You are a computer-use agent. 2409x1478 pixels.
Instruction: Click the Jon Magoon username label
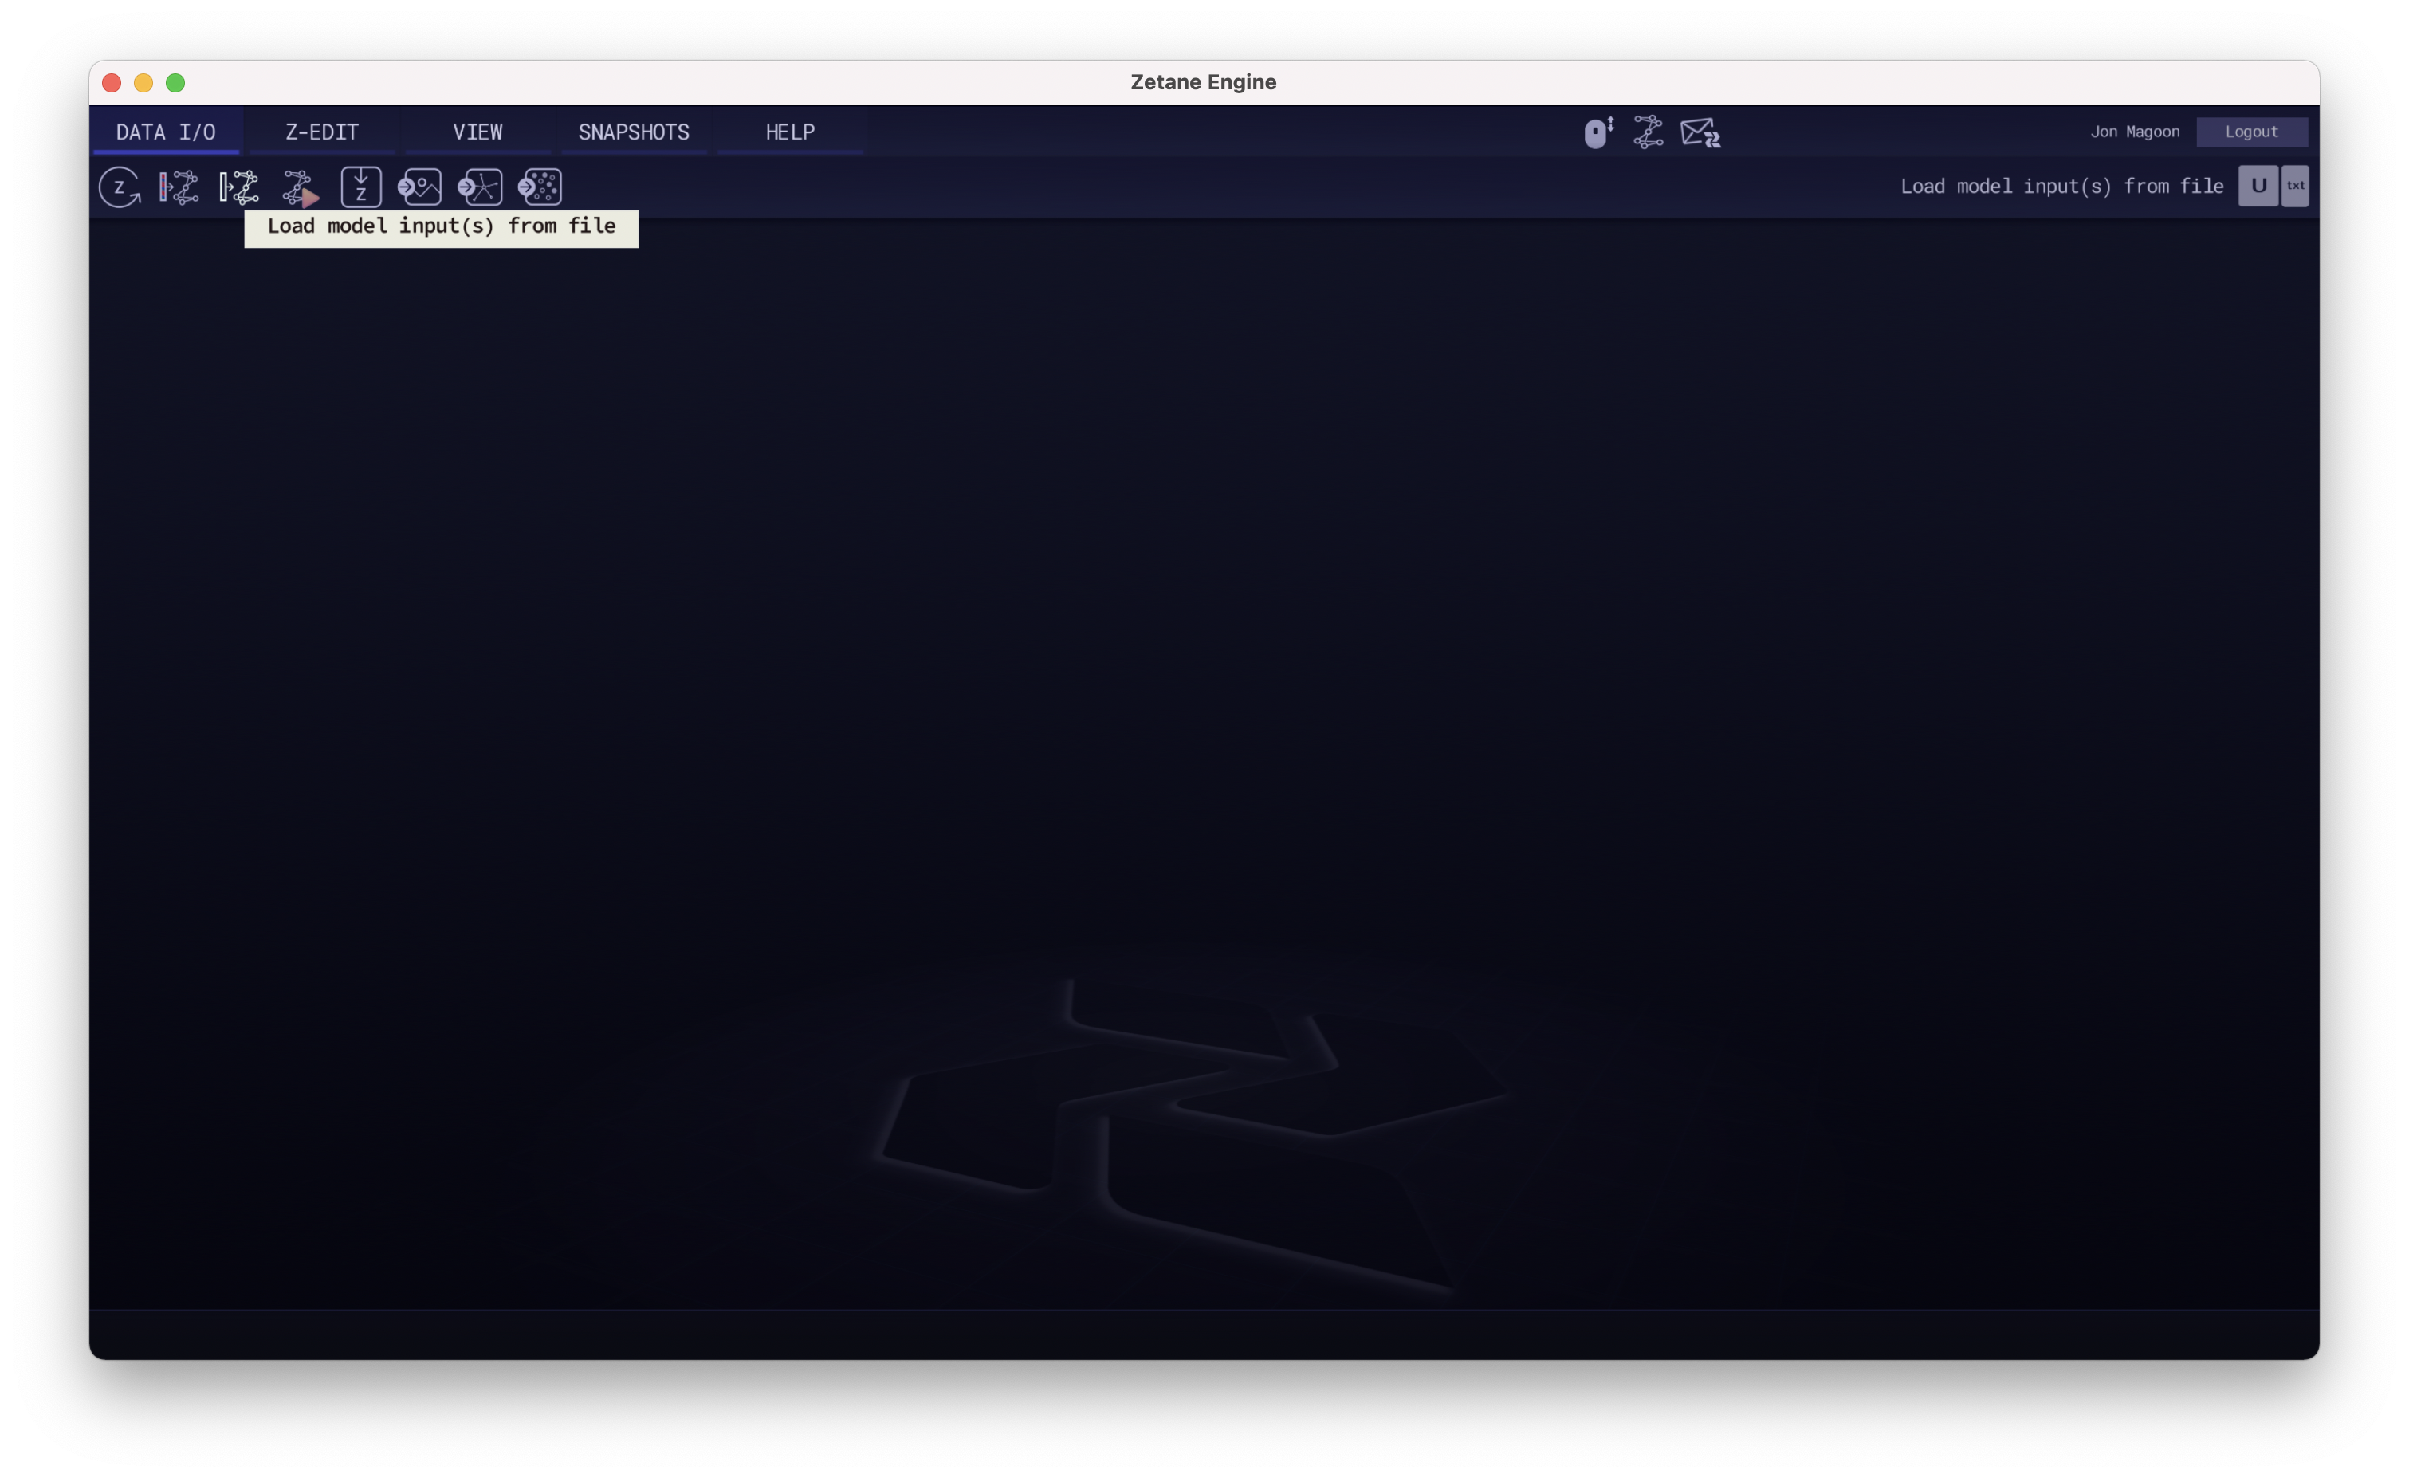2134,132
